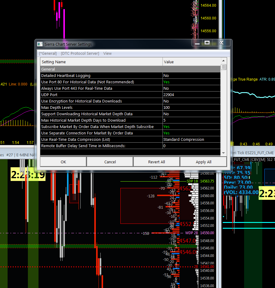The image size is (275, 288).
Task: Click the 2:23:19 countdown timer on left chart
Action: point(28,174)
